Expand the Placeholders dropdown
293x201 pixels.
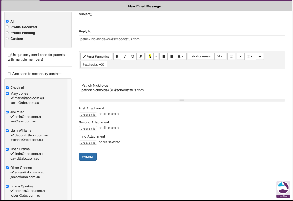click(x=93, y=65)
